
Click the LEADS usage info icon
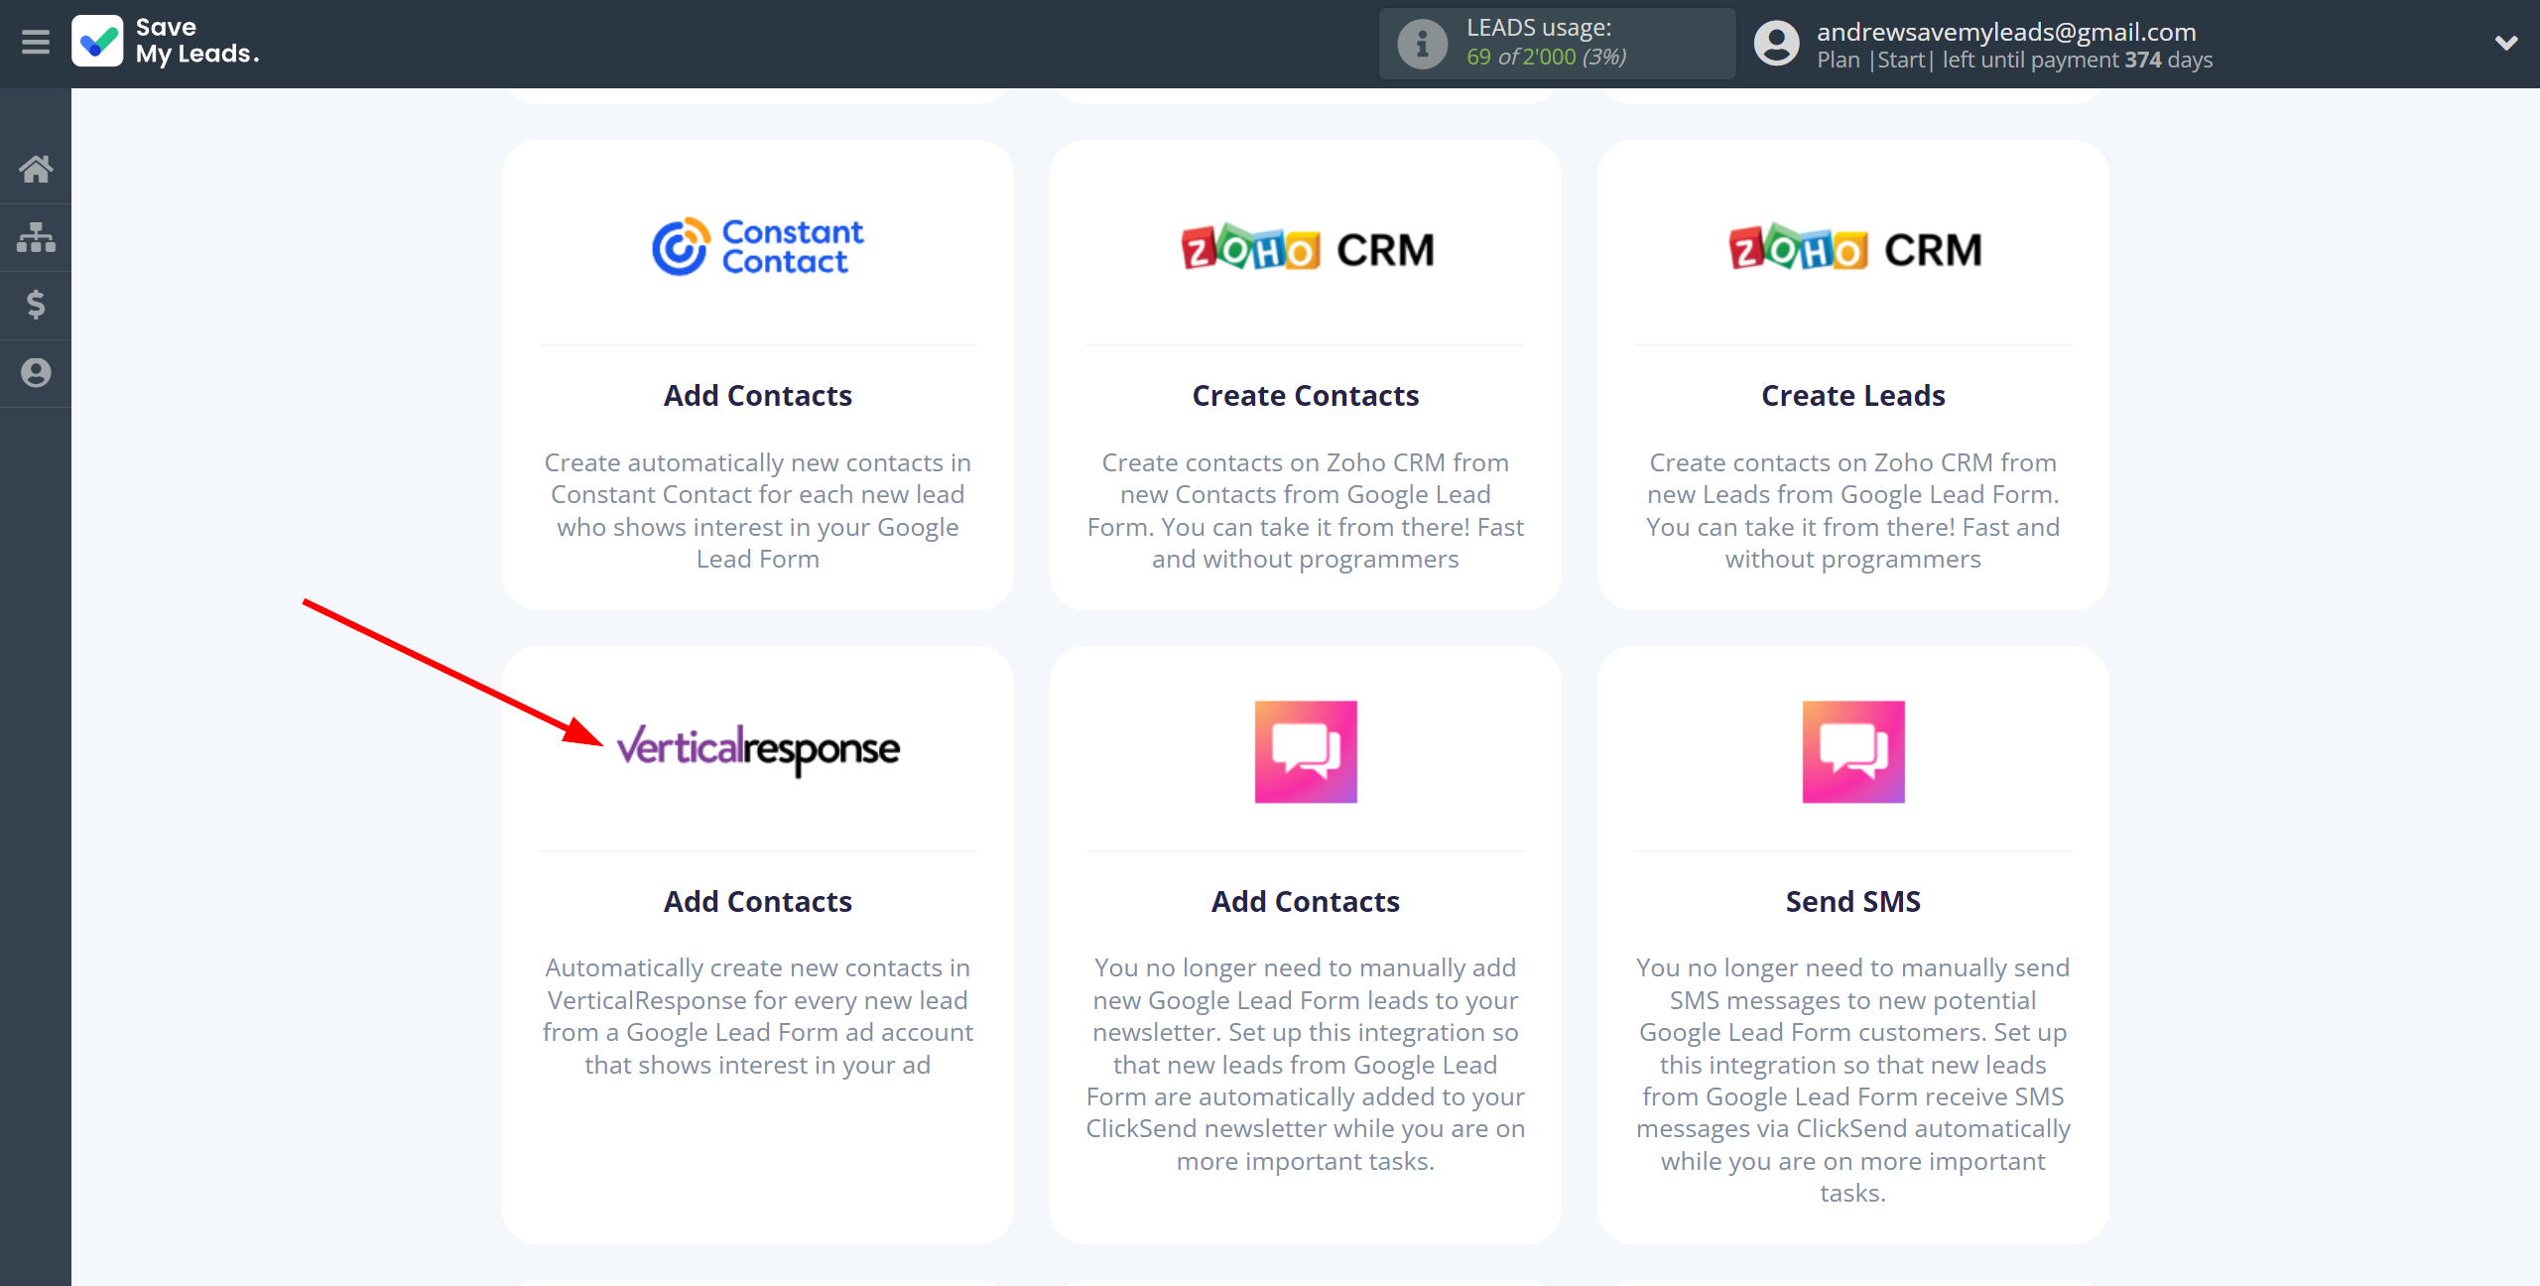1422,44
